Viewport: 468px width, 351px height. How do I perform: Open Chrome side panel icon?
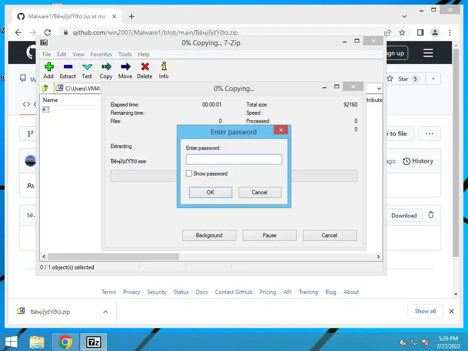420,32
